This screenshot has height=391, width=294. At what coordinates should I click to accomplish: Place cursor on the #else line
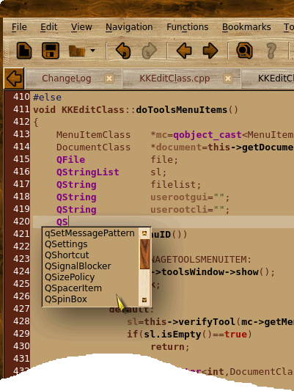point(48,98)
